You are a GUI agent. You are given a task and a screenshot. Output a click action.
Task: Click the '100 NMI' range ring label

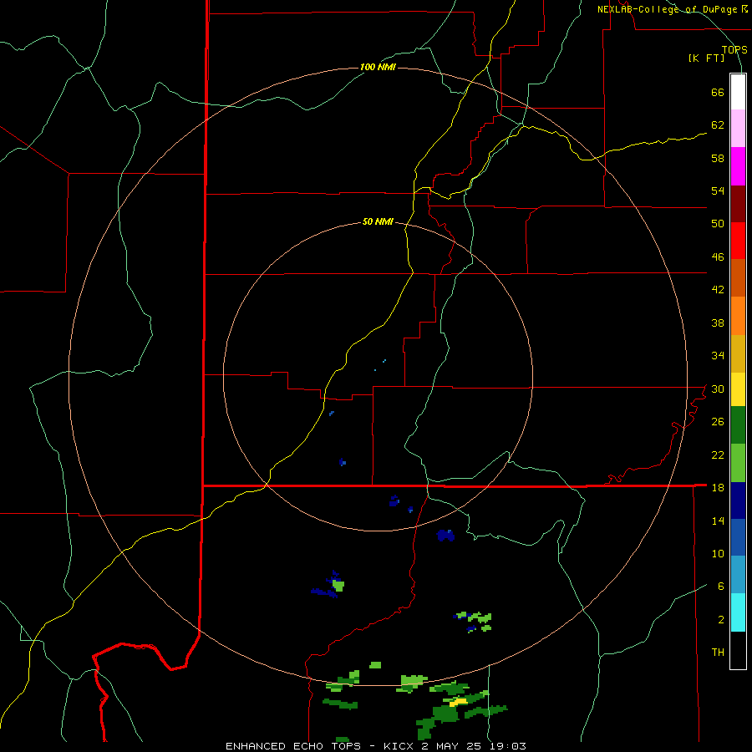point(378,67)
